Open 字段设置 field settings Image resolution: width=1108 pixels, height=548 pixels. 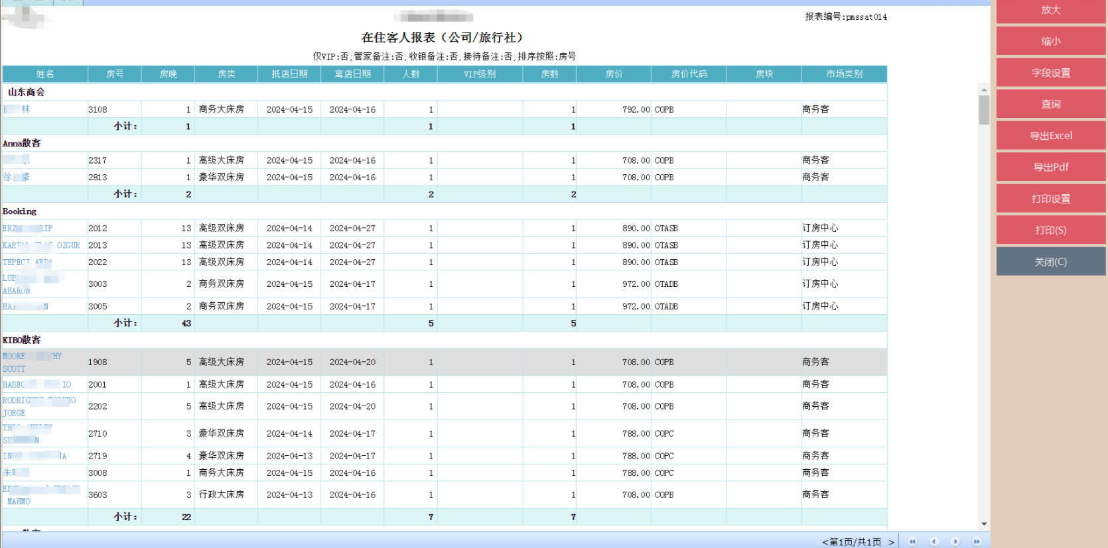pyautogui.click(x=1050, y=73)
